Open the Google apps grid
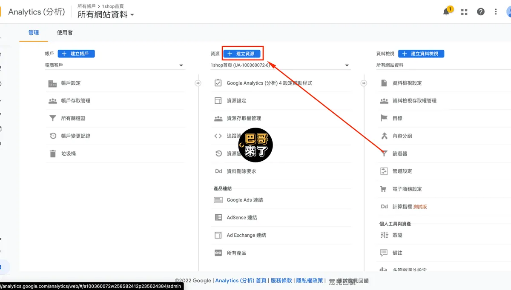 point(464,12)
